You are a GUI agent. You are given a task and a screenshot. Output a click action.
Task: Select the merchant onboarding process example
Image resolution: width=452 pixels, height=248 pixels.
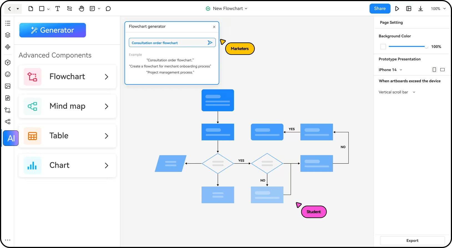(x=170, y=66)
